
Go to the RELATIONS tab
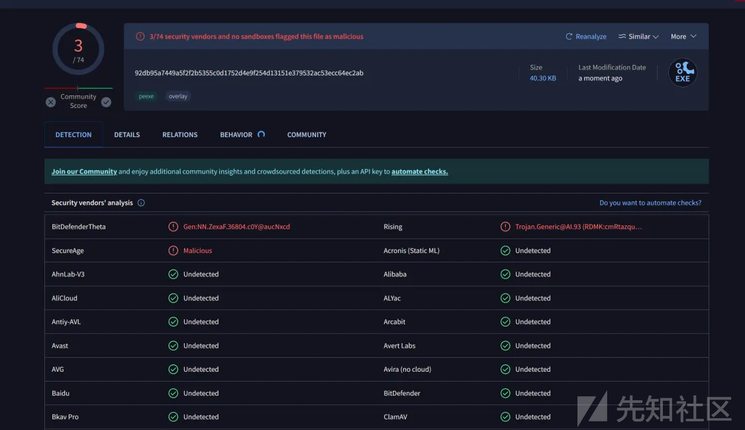[179, 134]
